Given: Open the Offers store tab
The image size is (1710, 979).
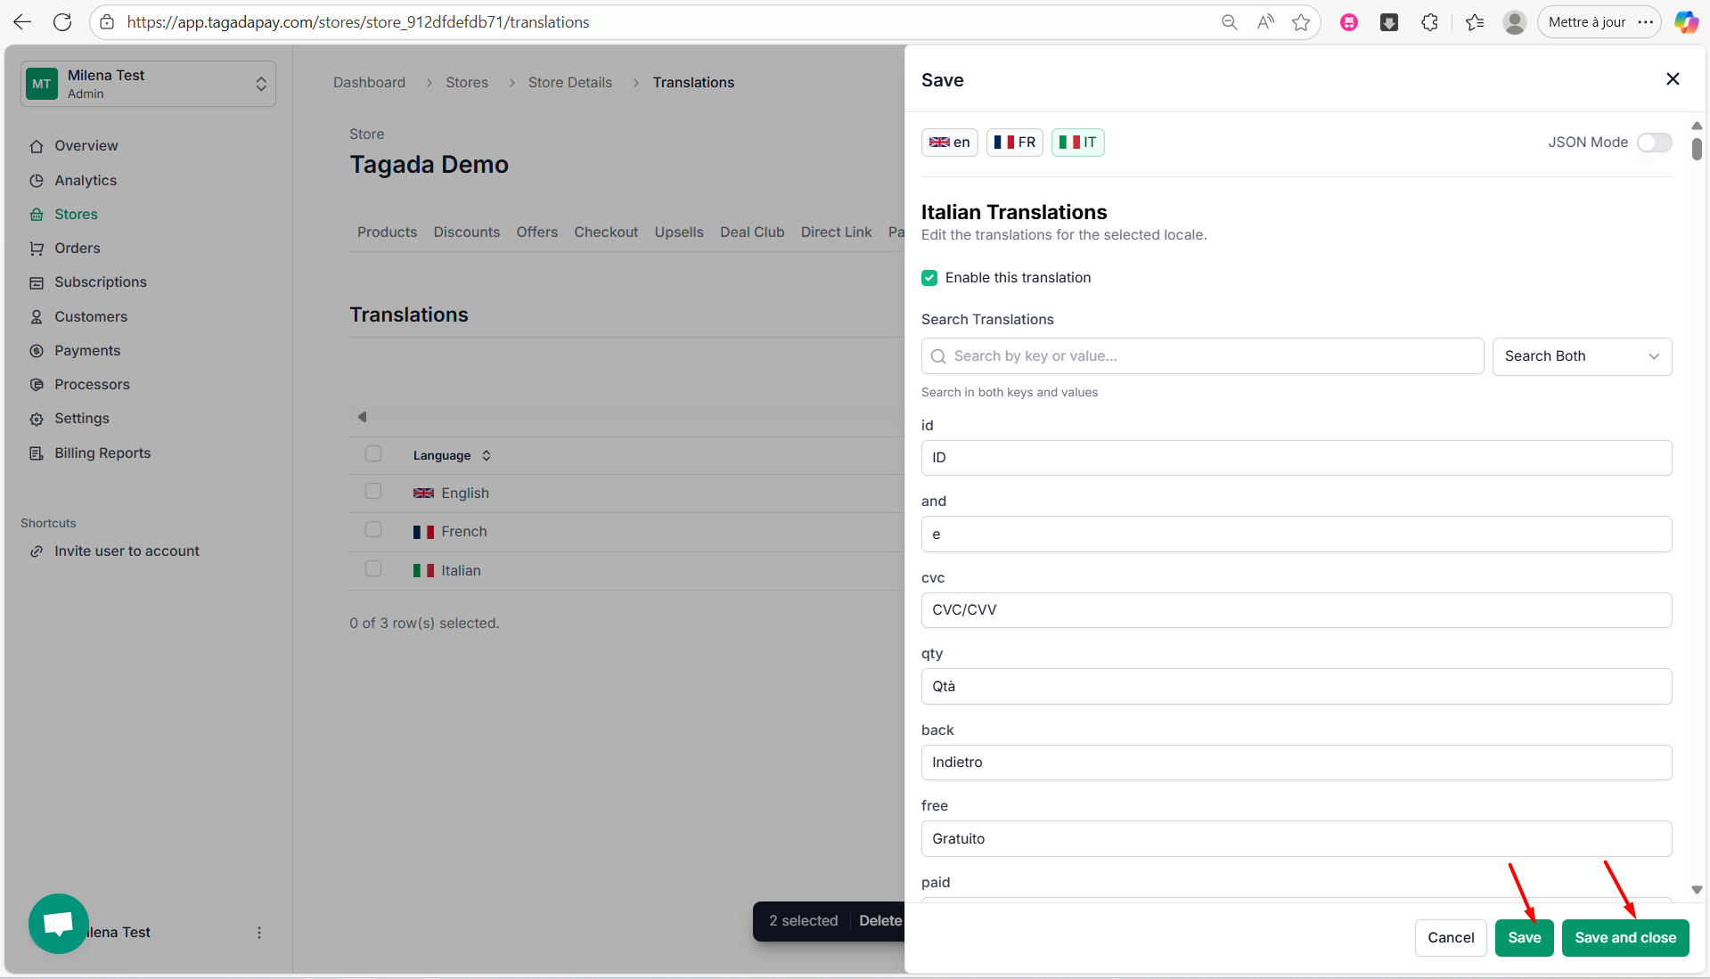Looking at the screenshot, I should tap(536, 232).
